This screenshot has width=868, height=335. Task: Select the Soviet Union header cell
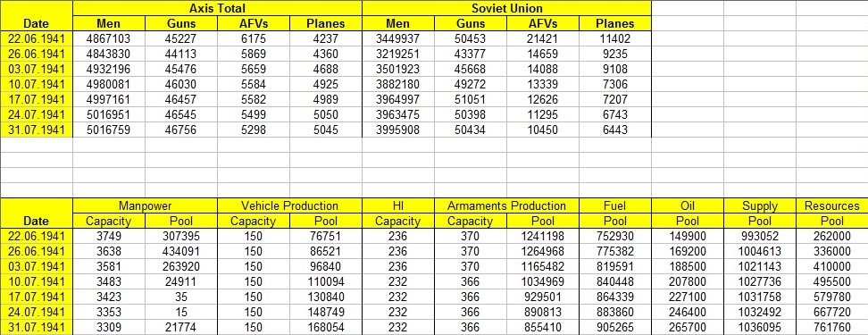tap(506, 8)
